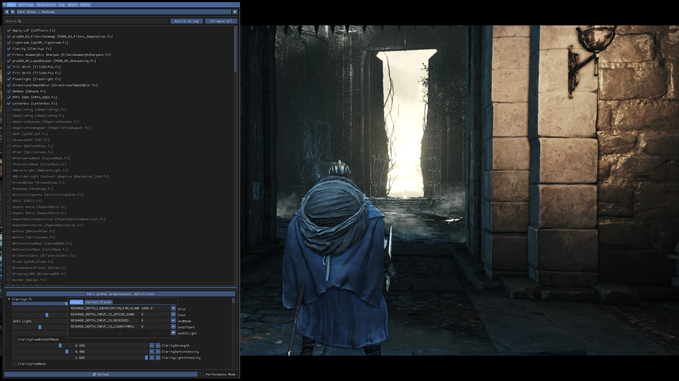Screen dimensions: 679x381
Task: Adjust the ClarityStrength slider
Action: (x=80, y=346)
